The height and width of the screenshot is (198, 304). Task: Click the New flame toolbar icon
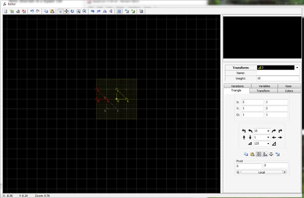click(6, 11)
